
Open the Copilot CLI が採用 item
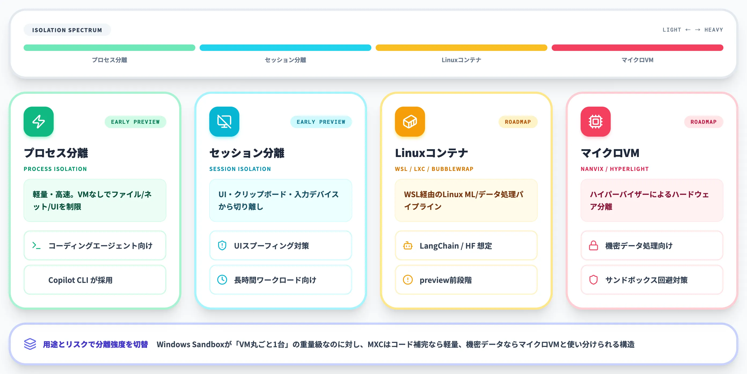95,280
